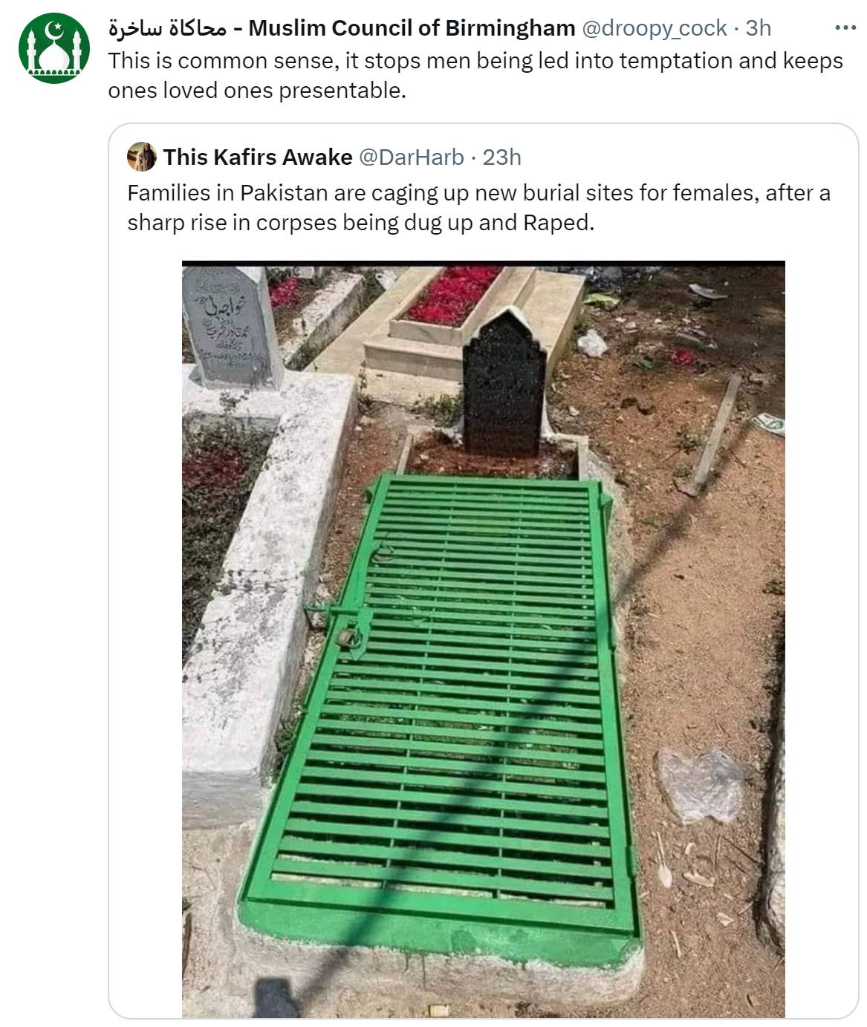Click the 23h timestamp on the quoted tweet
The width and height of the screenshot is (867, 1027).
click(x=501, y=157)
